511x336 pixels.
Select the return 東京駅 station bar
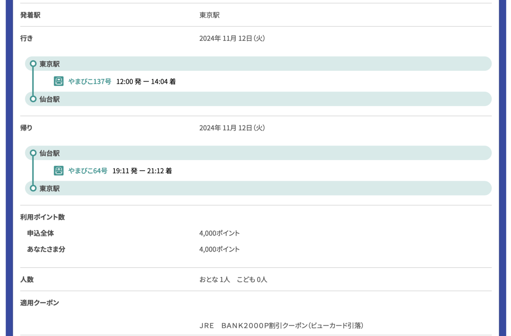[x=258, y=188]
